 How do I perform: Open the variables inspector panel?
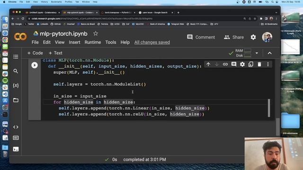(16, 85)
